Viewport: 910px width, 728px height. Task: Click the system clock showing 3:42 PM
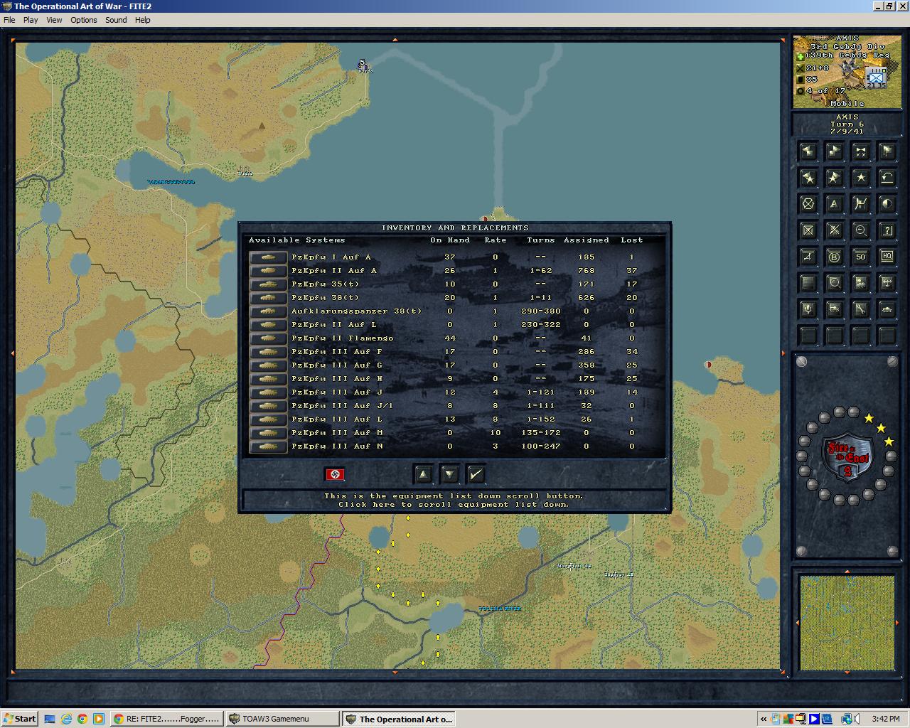coord(885,719)
